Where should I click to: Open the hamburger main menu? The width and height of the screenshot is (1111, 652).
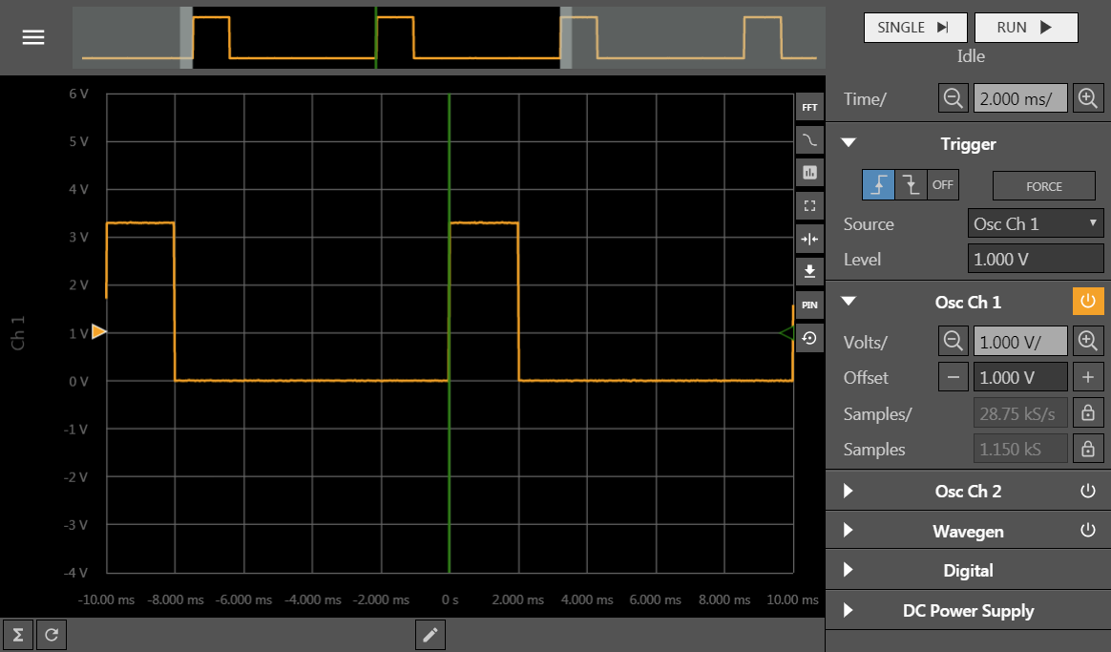tap(33, 37)
